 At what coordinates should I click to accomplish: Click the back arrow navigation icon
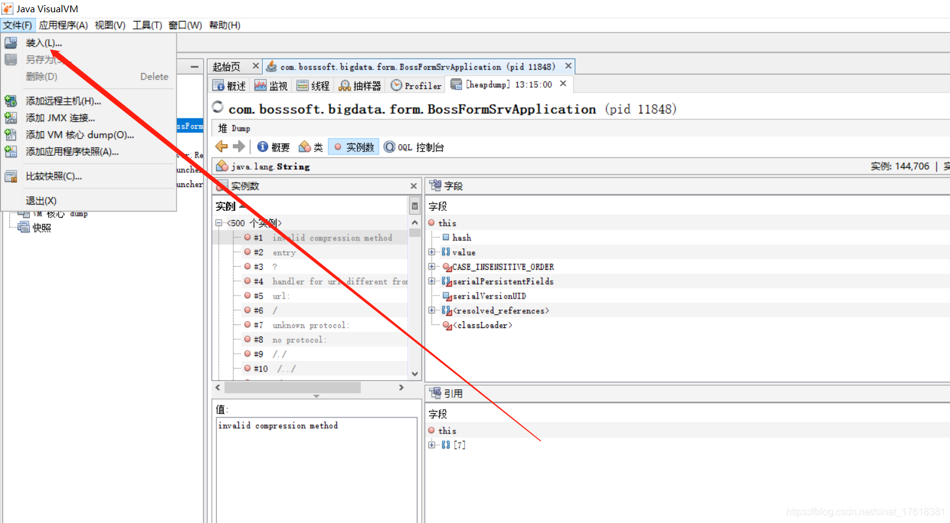click(x=222, y=147)
